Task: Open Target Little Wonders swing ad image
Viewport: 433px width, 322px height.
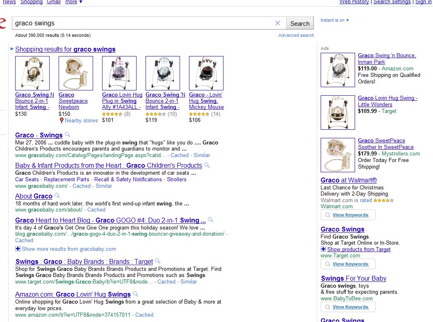Action: pos(338,113)
